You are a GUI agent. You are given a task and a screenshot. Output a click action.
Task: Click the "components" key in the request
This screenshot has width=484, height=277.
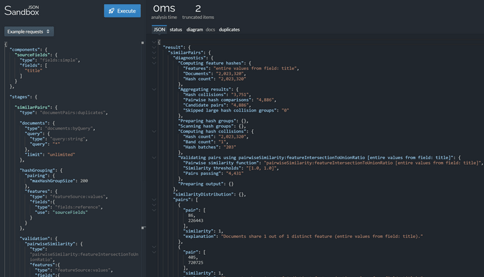24,49
